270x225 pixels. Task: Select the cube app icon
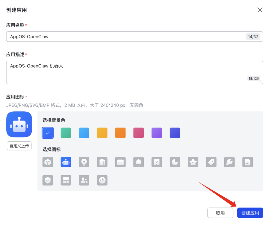(x=48, y=162)
